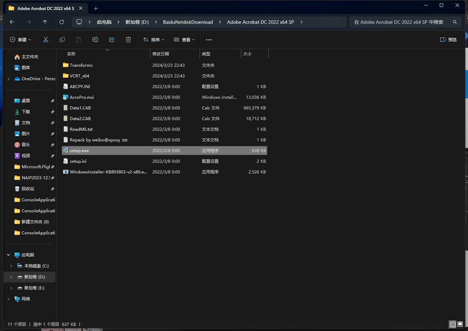Viewport: 468px width, 331px height.
Task: Click the Cut scissors icon
Action: click(46, 40)
